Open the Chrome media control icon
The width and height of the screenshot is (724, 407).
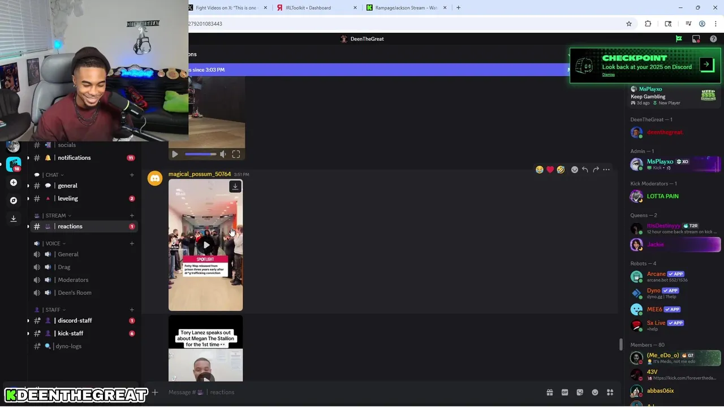click(x=688, y=24)
